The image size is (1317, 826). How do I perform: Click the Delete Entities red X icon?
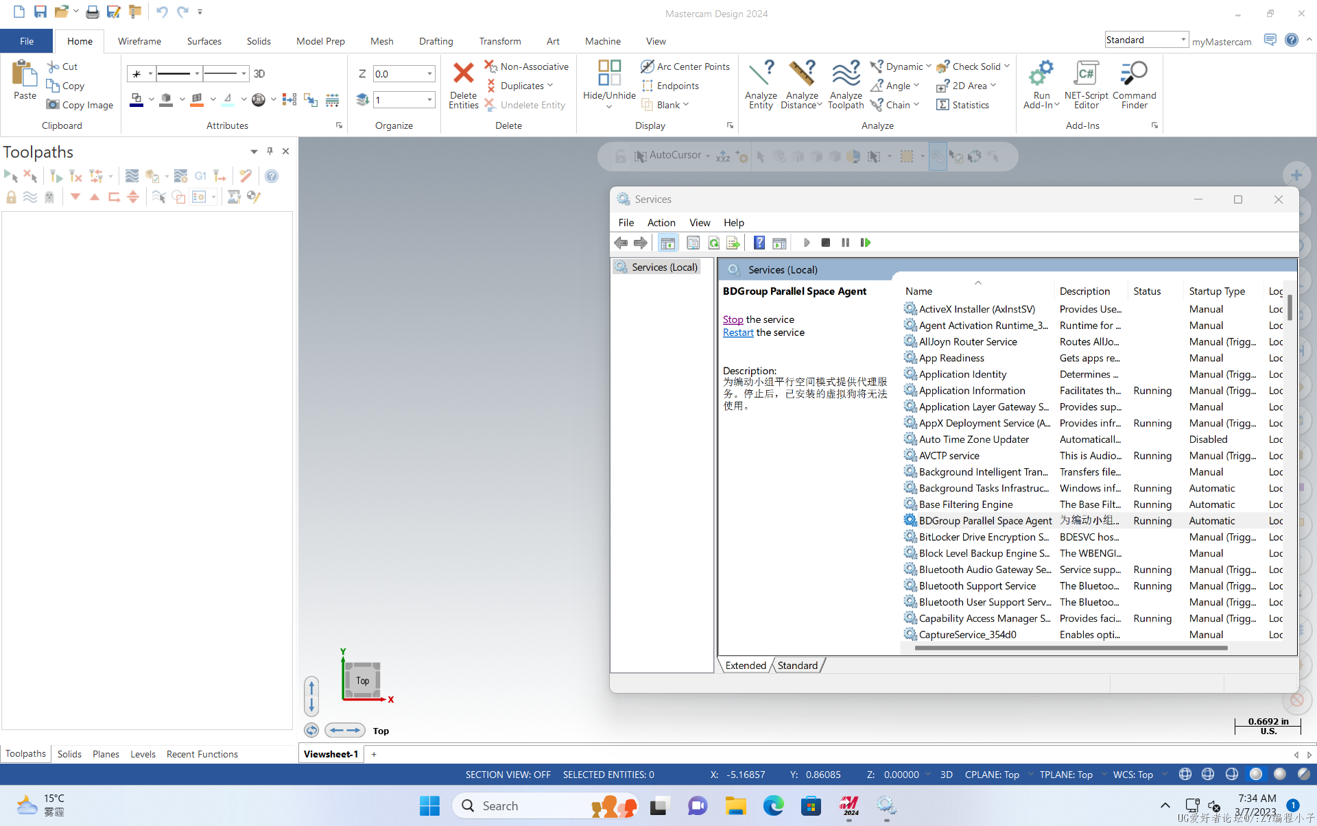[464, 73]
